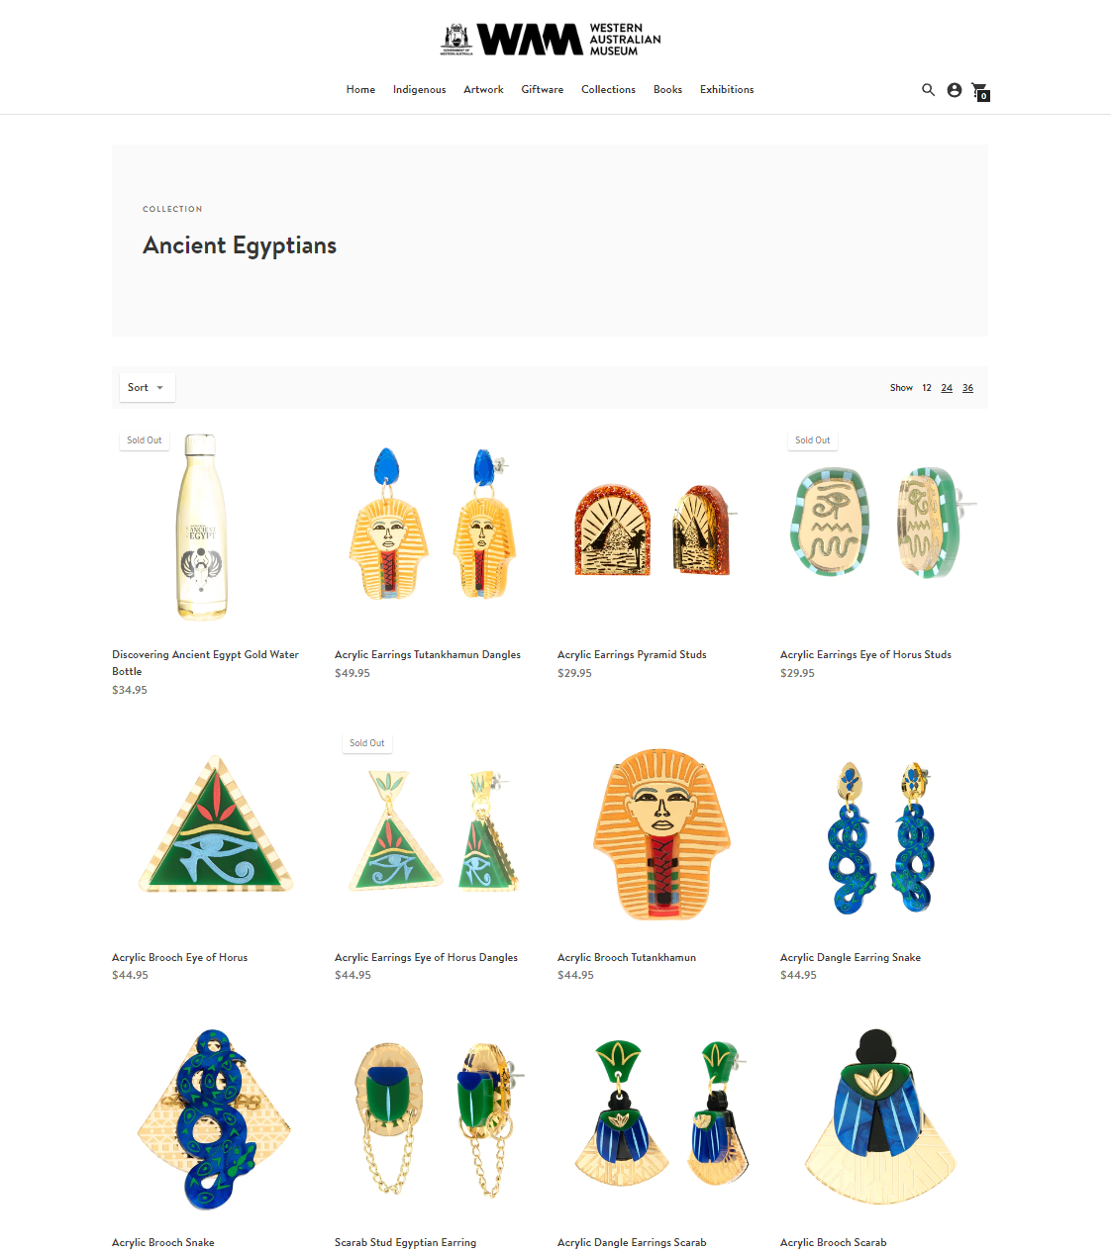1111x1254 pixels.
Task: Select the Collections nav item
Action: 608,90
